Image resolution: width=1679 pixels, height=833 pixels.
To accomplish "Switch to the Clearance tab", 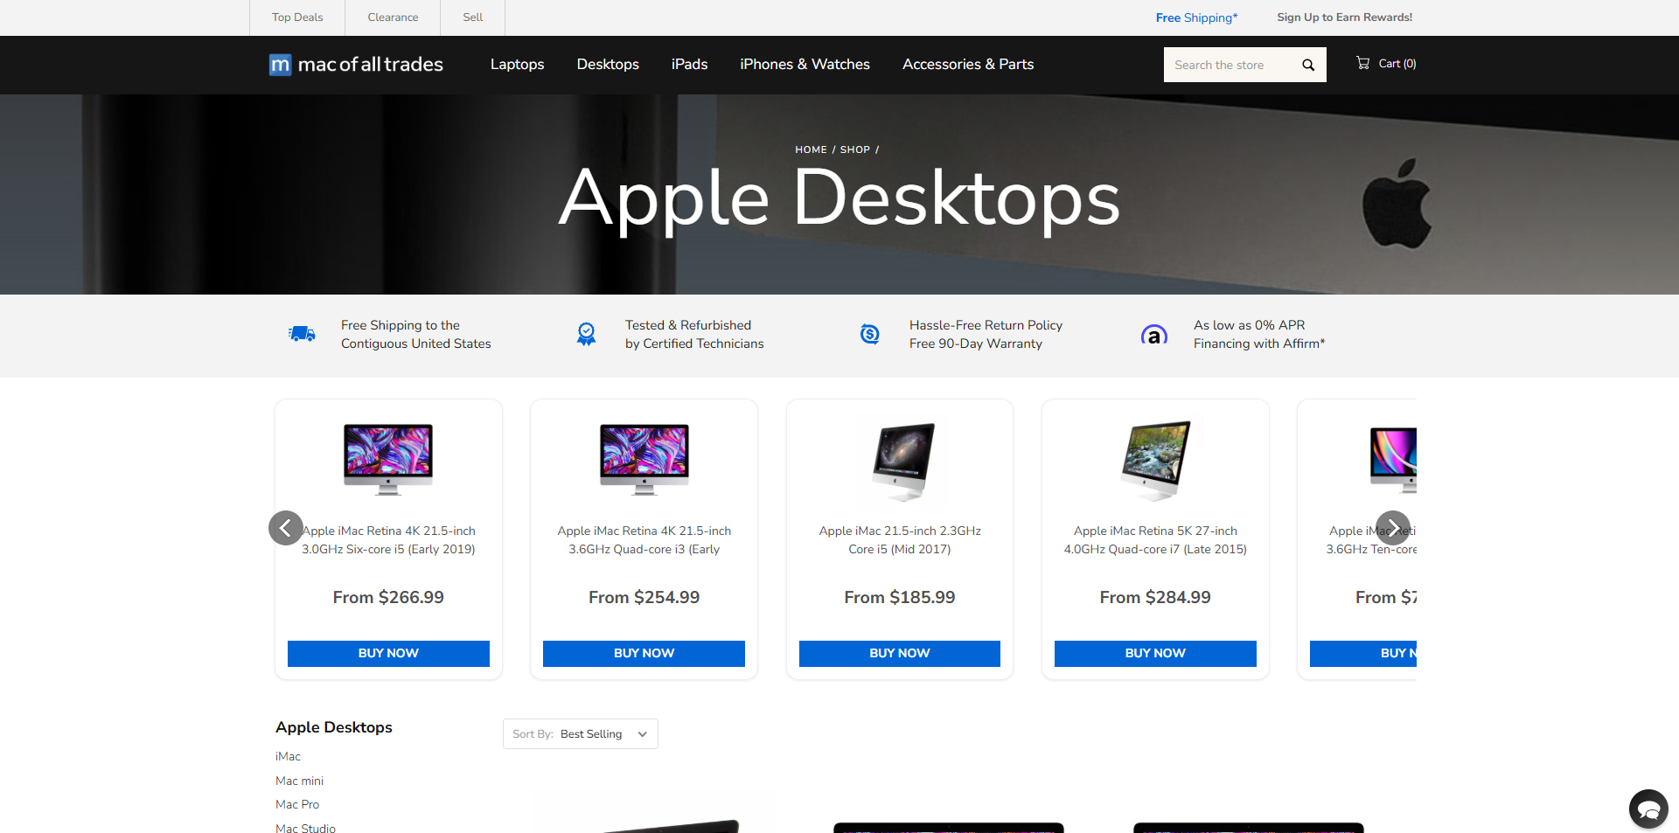I will pyautogui.click(x=392, y=17).
